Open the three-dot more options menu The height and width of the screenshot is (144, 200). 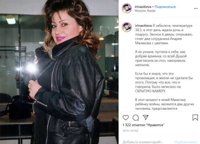(196, 8)
